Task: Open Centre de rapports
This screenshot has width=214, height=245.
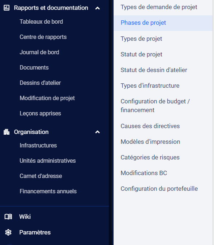Action: pyautogui.click(x=43, y=37)
